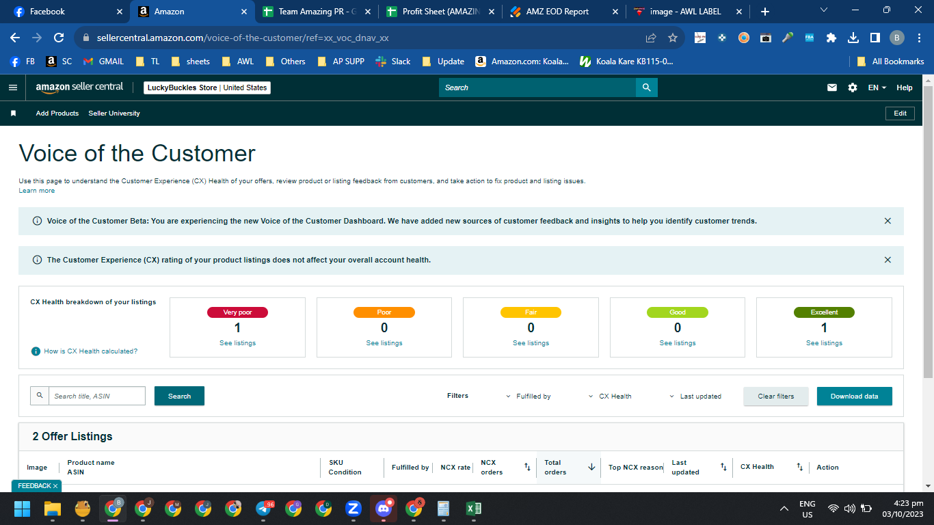Viewport: 934px width, 525px height.
Task: Open the Seller Central hamburger menu
Action: click(x=13, y=87)
